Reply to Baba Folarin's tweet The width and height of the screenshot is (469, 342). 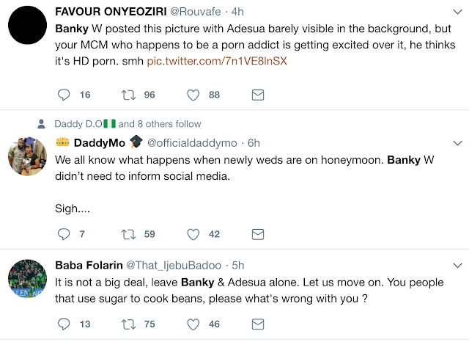(x=64, y=324)
